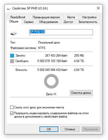This screenshot has width=108, height=140.
Task: Confirm with the OK button
Action: click(49, 129)
